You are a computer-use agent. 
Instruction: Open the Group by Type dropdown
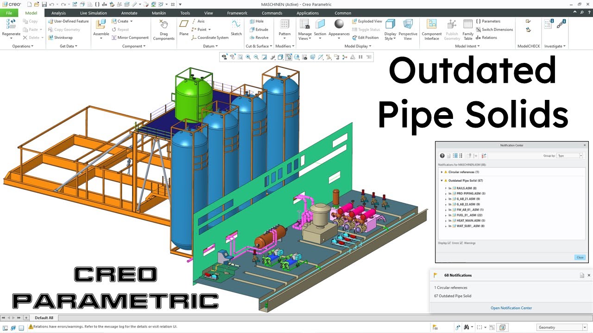pos(570,156)
